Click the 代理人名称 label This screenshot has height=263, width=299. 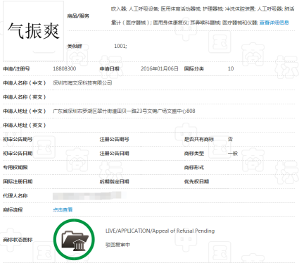pyautogui.click(x=15, y=196)
